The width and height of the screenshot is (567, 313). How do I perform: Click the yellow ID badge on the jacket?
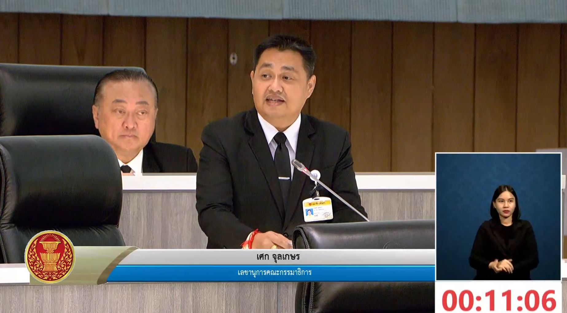318,210
